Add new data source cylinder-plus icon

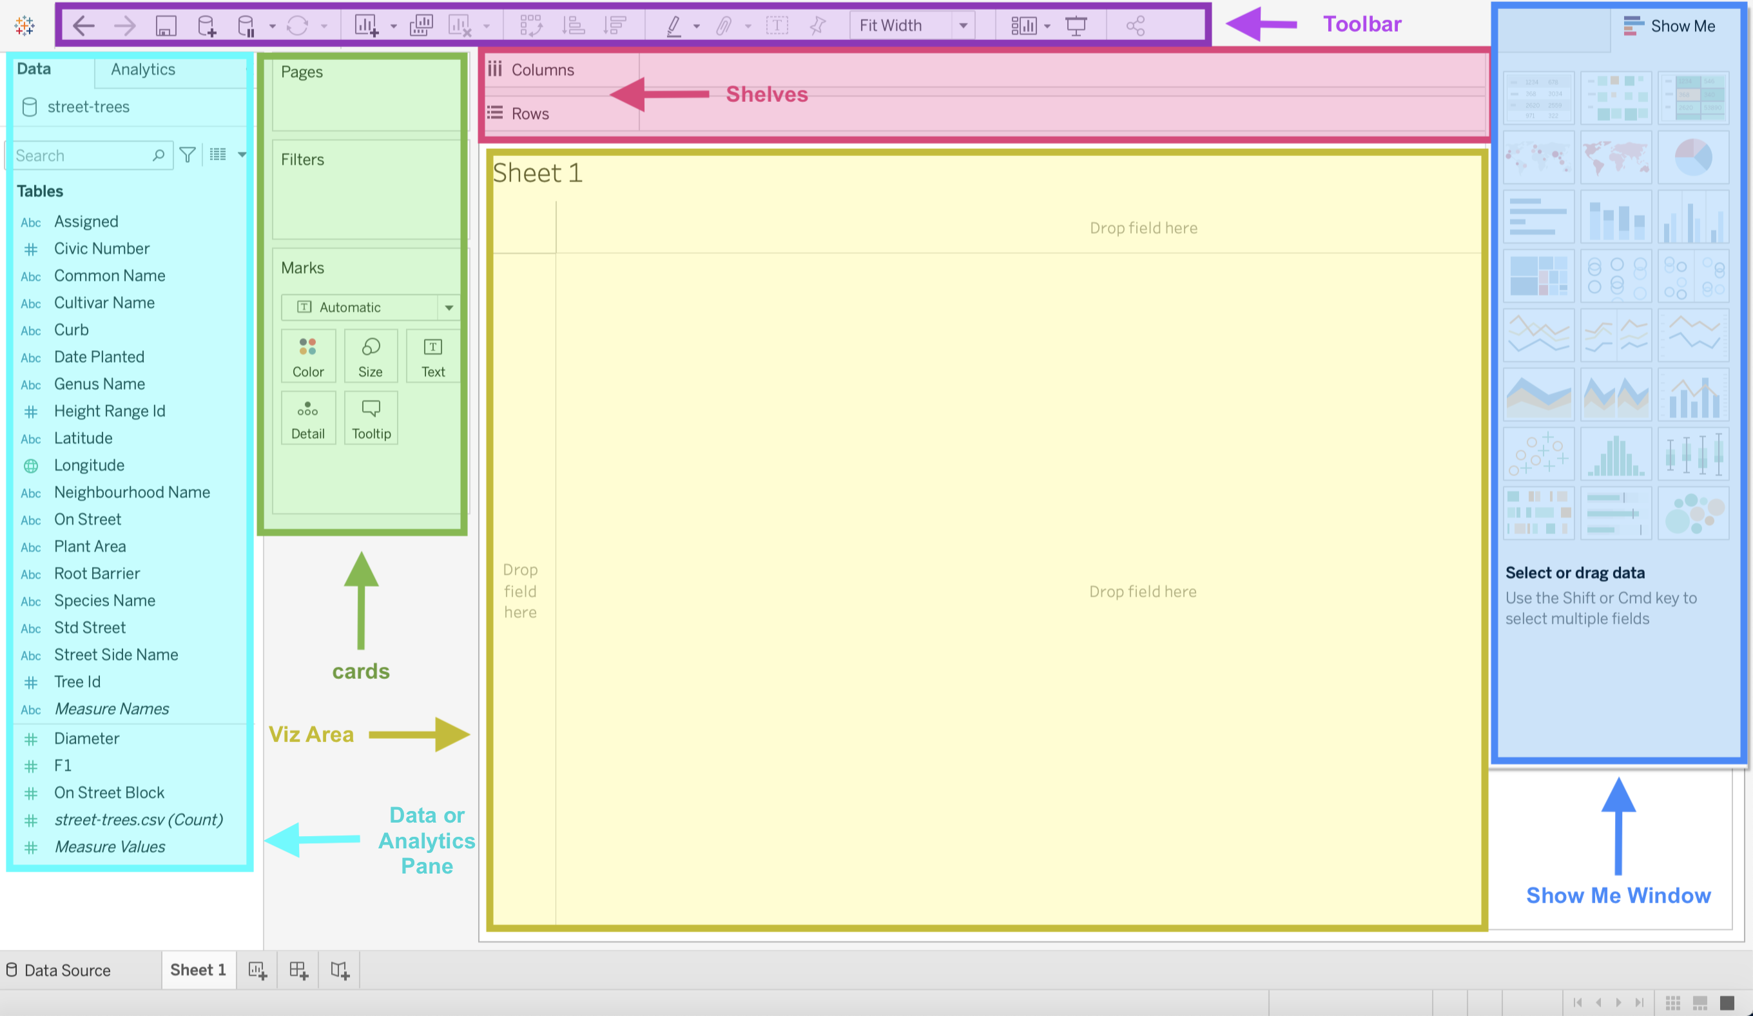[x=207, y=26]
